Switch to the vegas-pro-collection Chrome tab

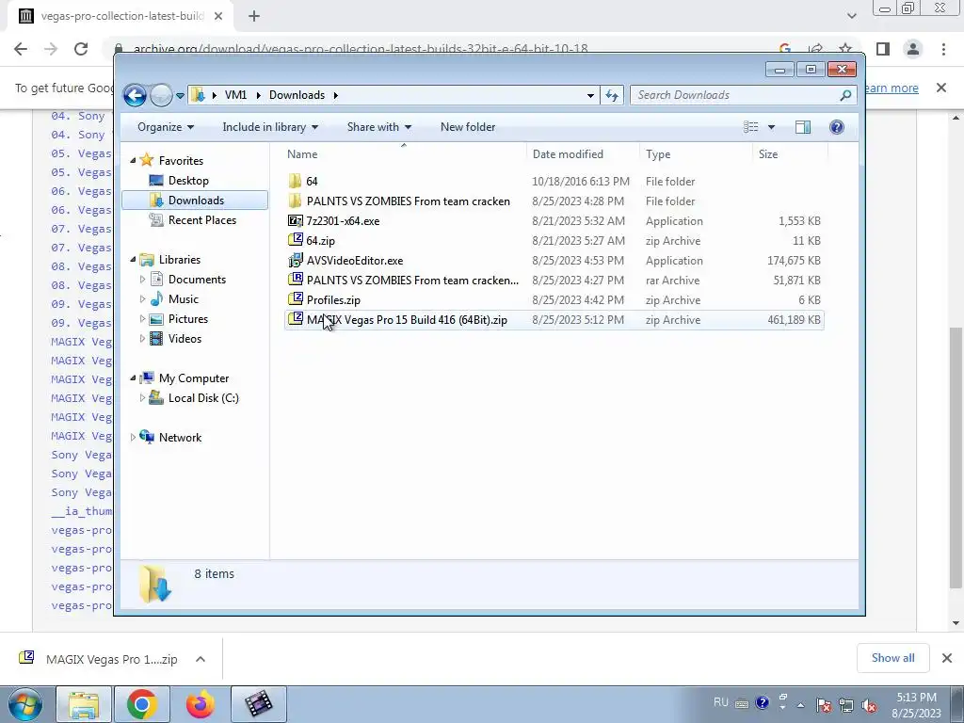tap(120, 16)
